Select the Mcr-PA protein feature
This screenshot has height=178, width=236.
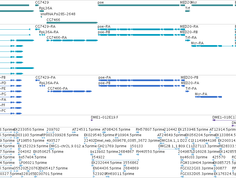pyautogui.click(x=208, y=97)
